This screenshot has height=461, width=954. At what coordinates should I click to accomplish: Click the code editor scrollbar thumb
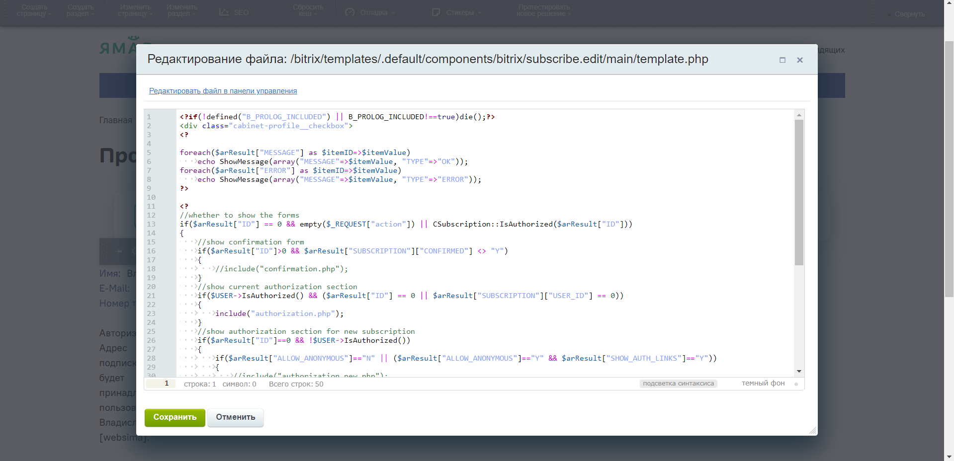(x=799, y=193)
